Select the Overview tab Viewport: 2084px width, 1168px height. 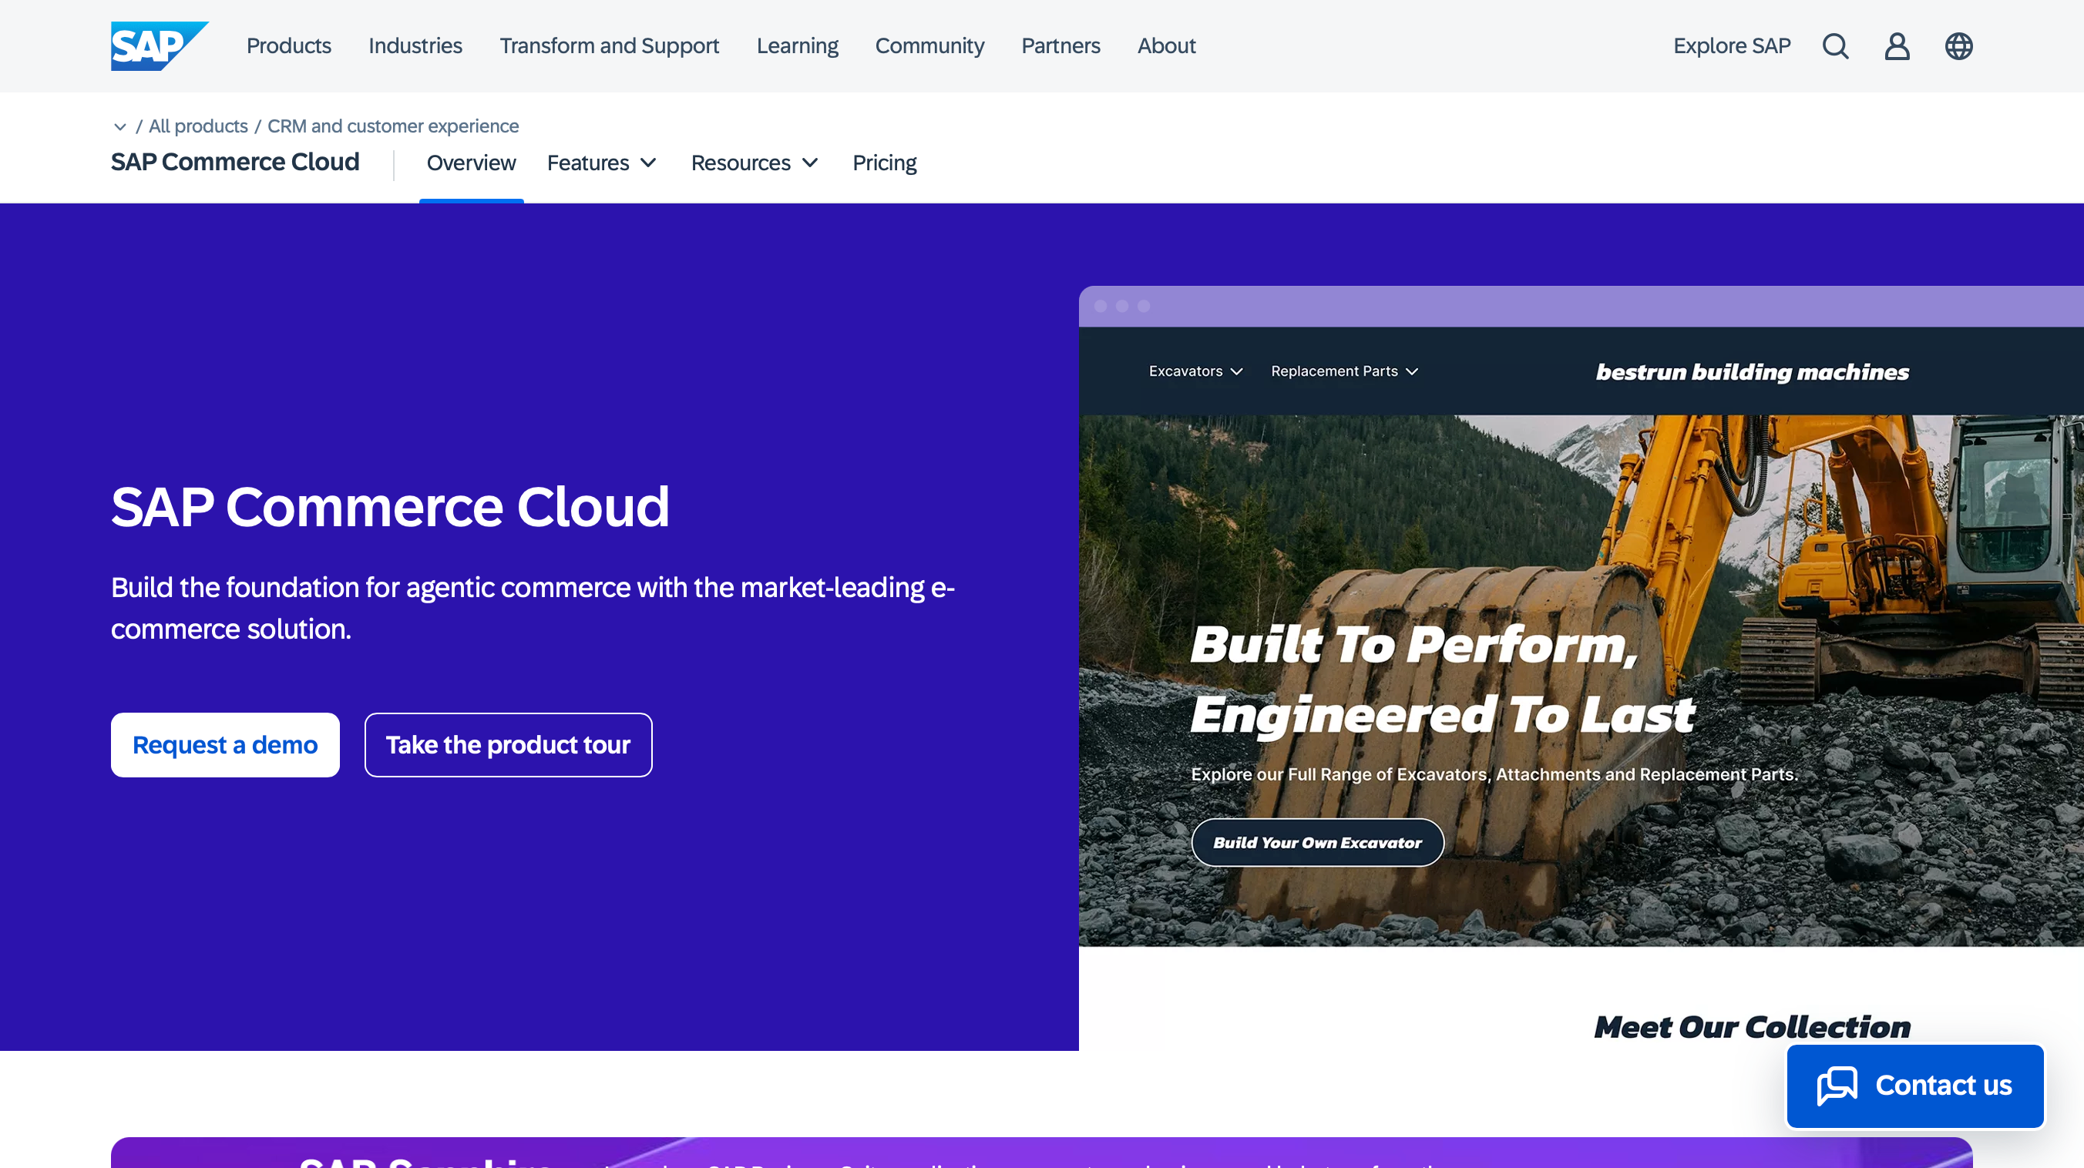coord(471,163)
